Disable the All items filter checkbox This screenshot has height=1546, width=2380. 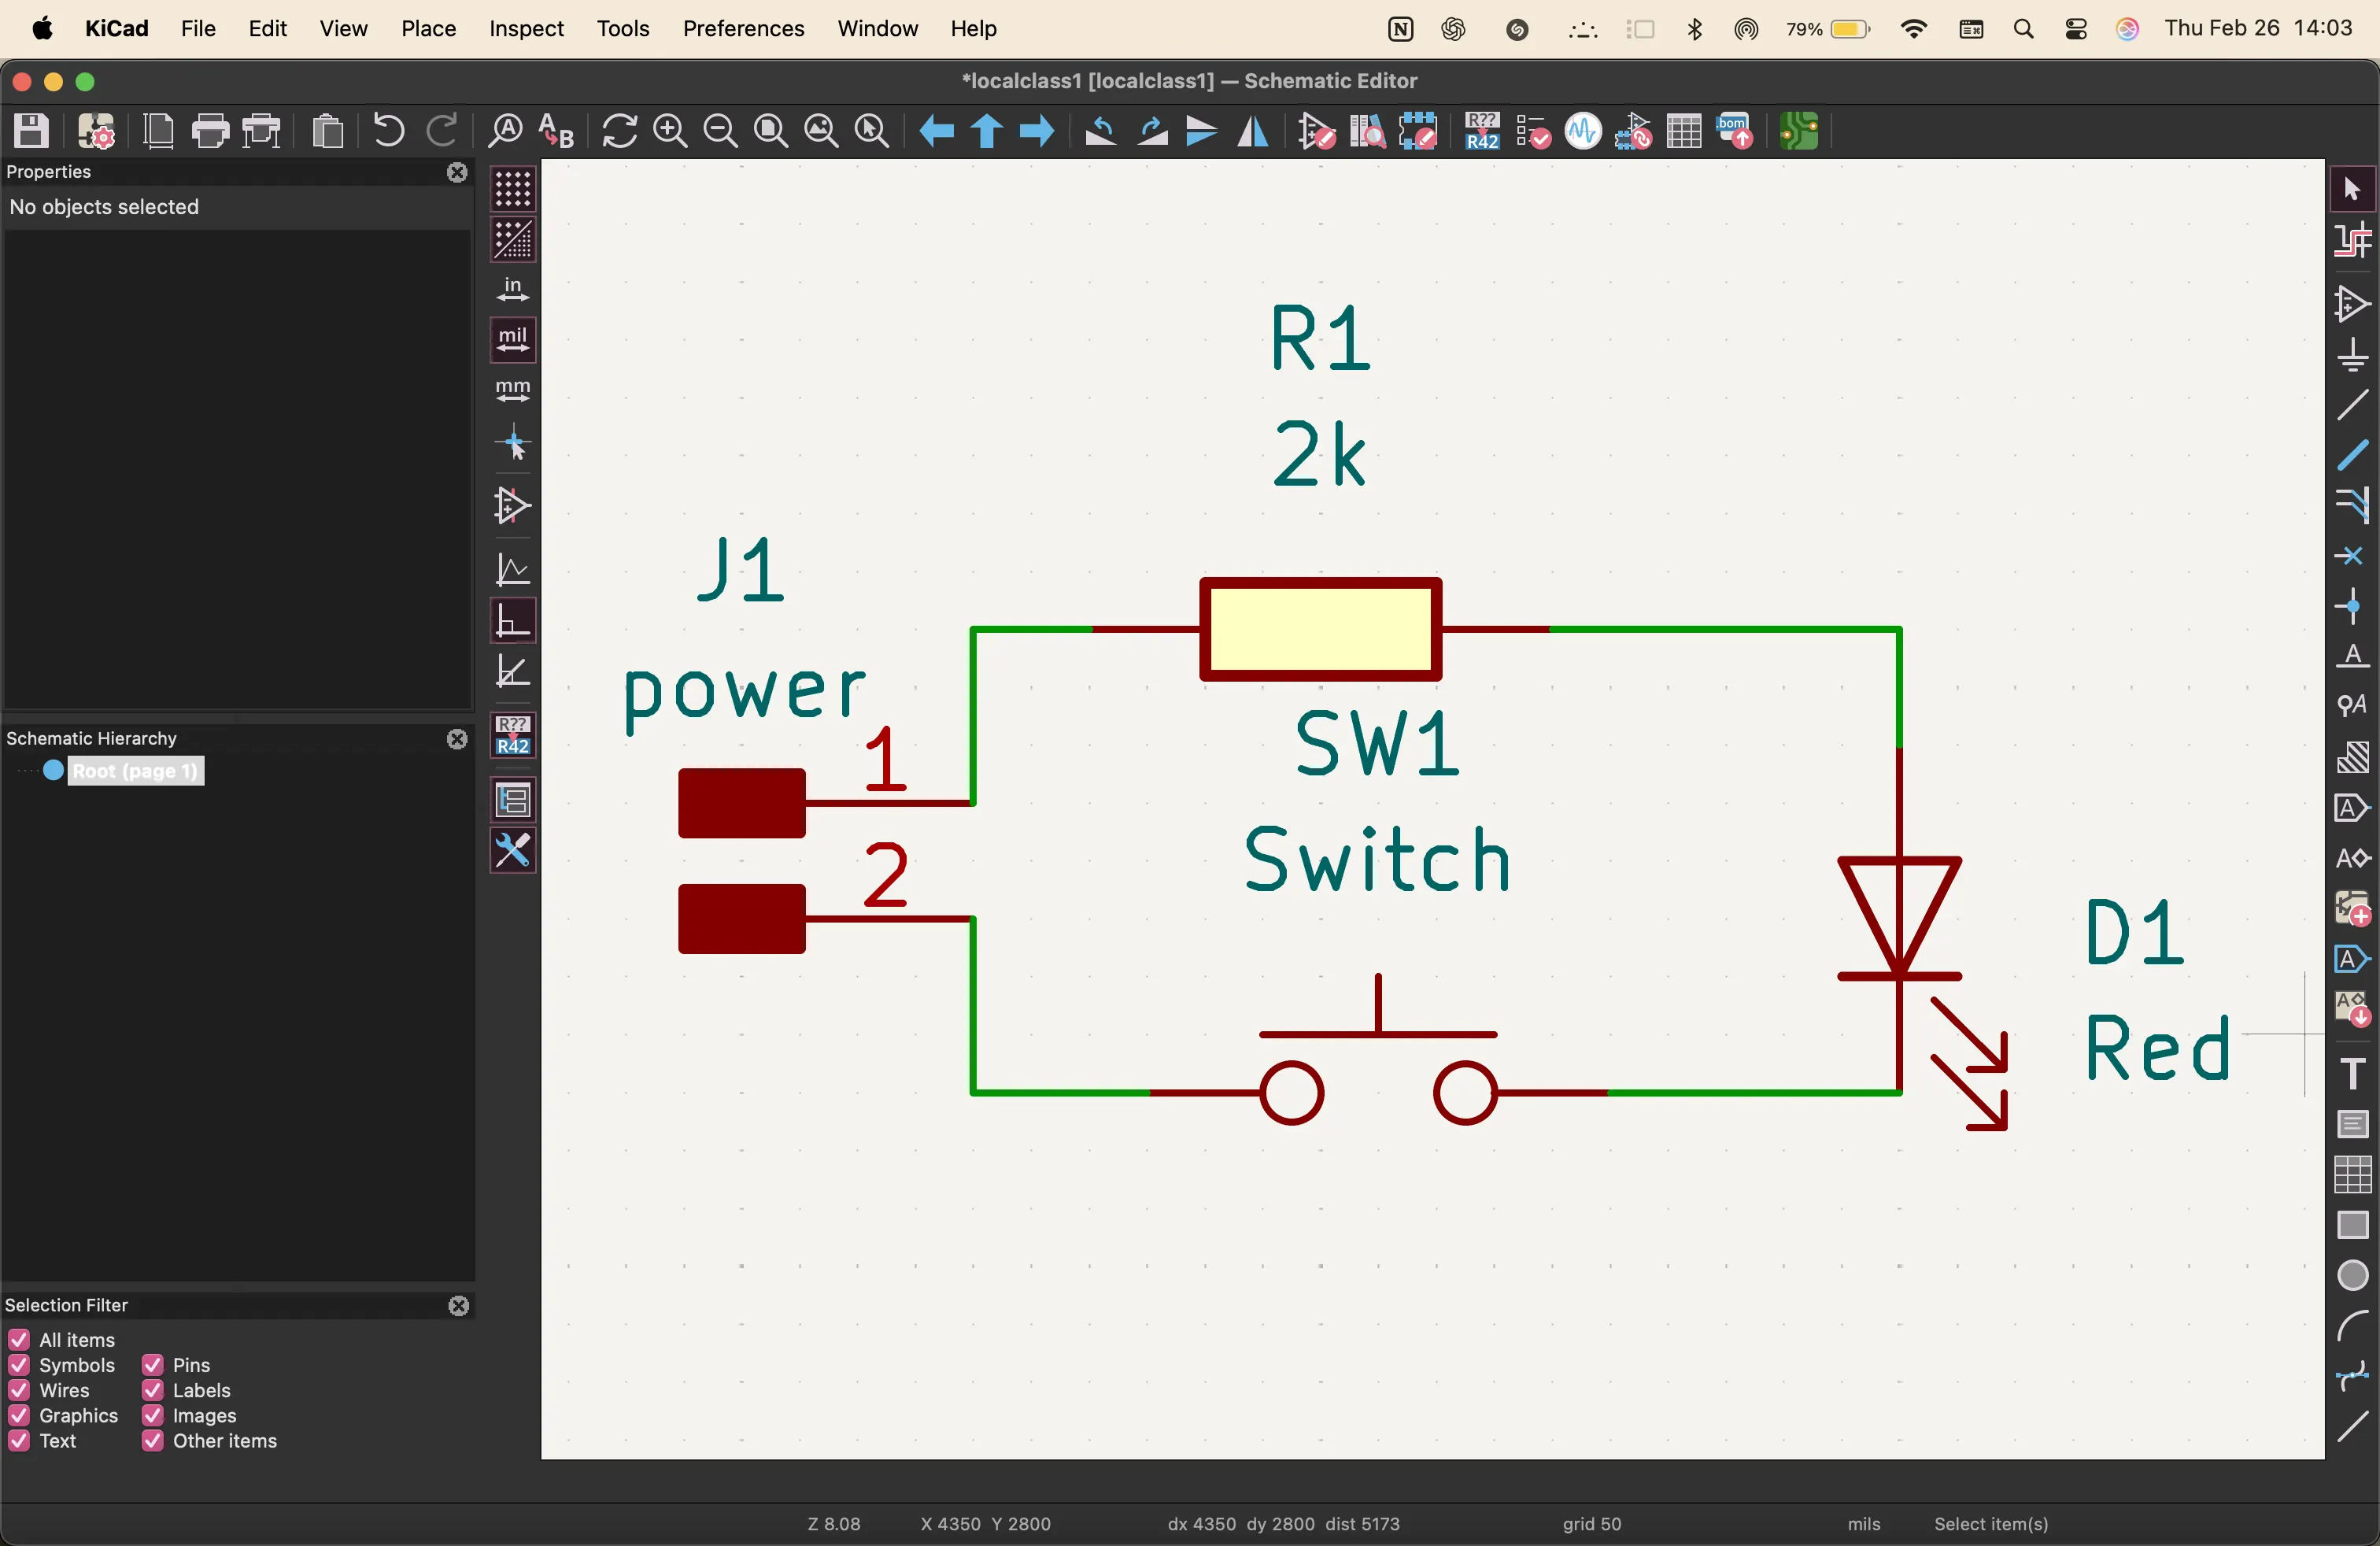(x=19, y=1339)
